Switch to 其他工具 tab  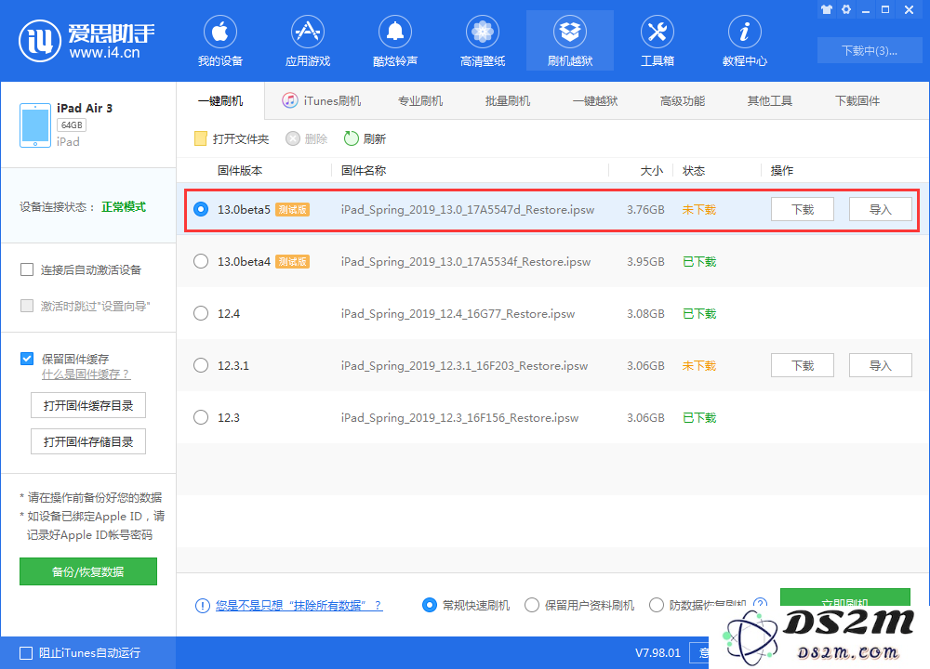point(770,101)
